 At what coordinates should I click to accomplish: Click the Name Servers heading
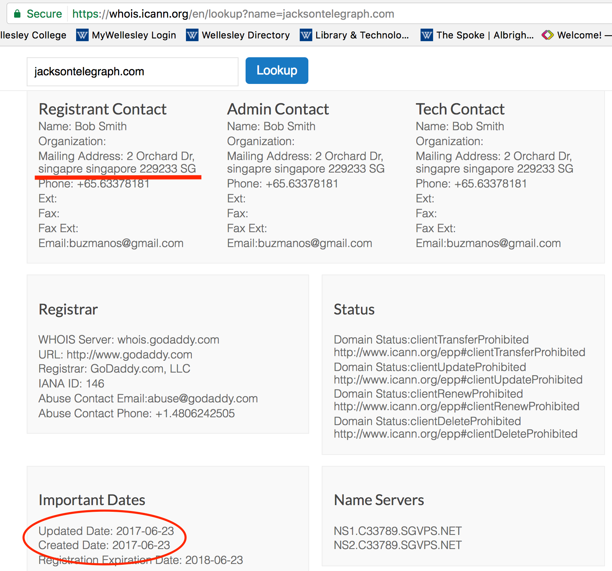(379, 500)
